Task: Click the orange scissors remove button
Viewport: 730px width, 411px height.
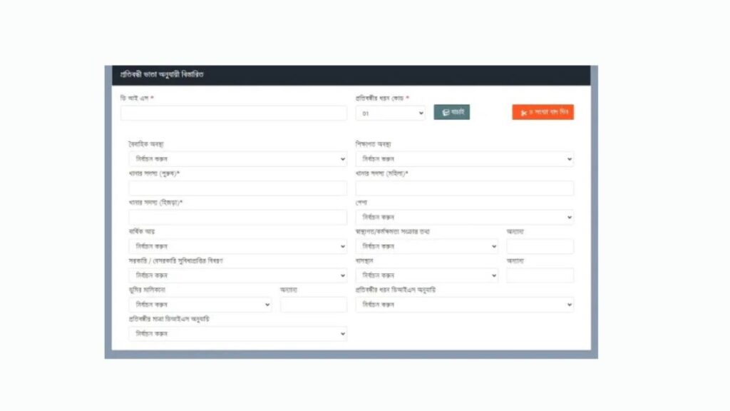Action: click(x=543, y=112)
